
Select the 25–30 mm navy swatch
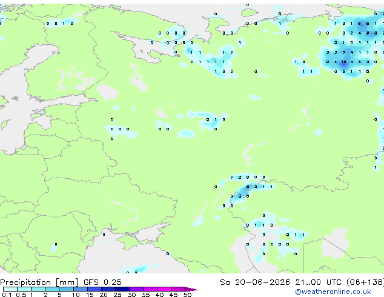122,289
